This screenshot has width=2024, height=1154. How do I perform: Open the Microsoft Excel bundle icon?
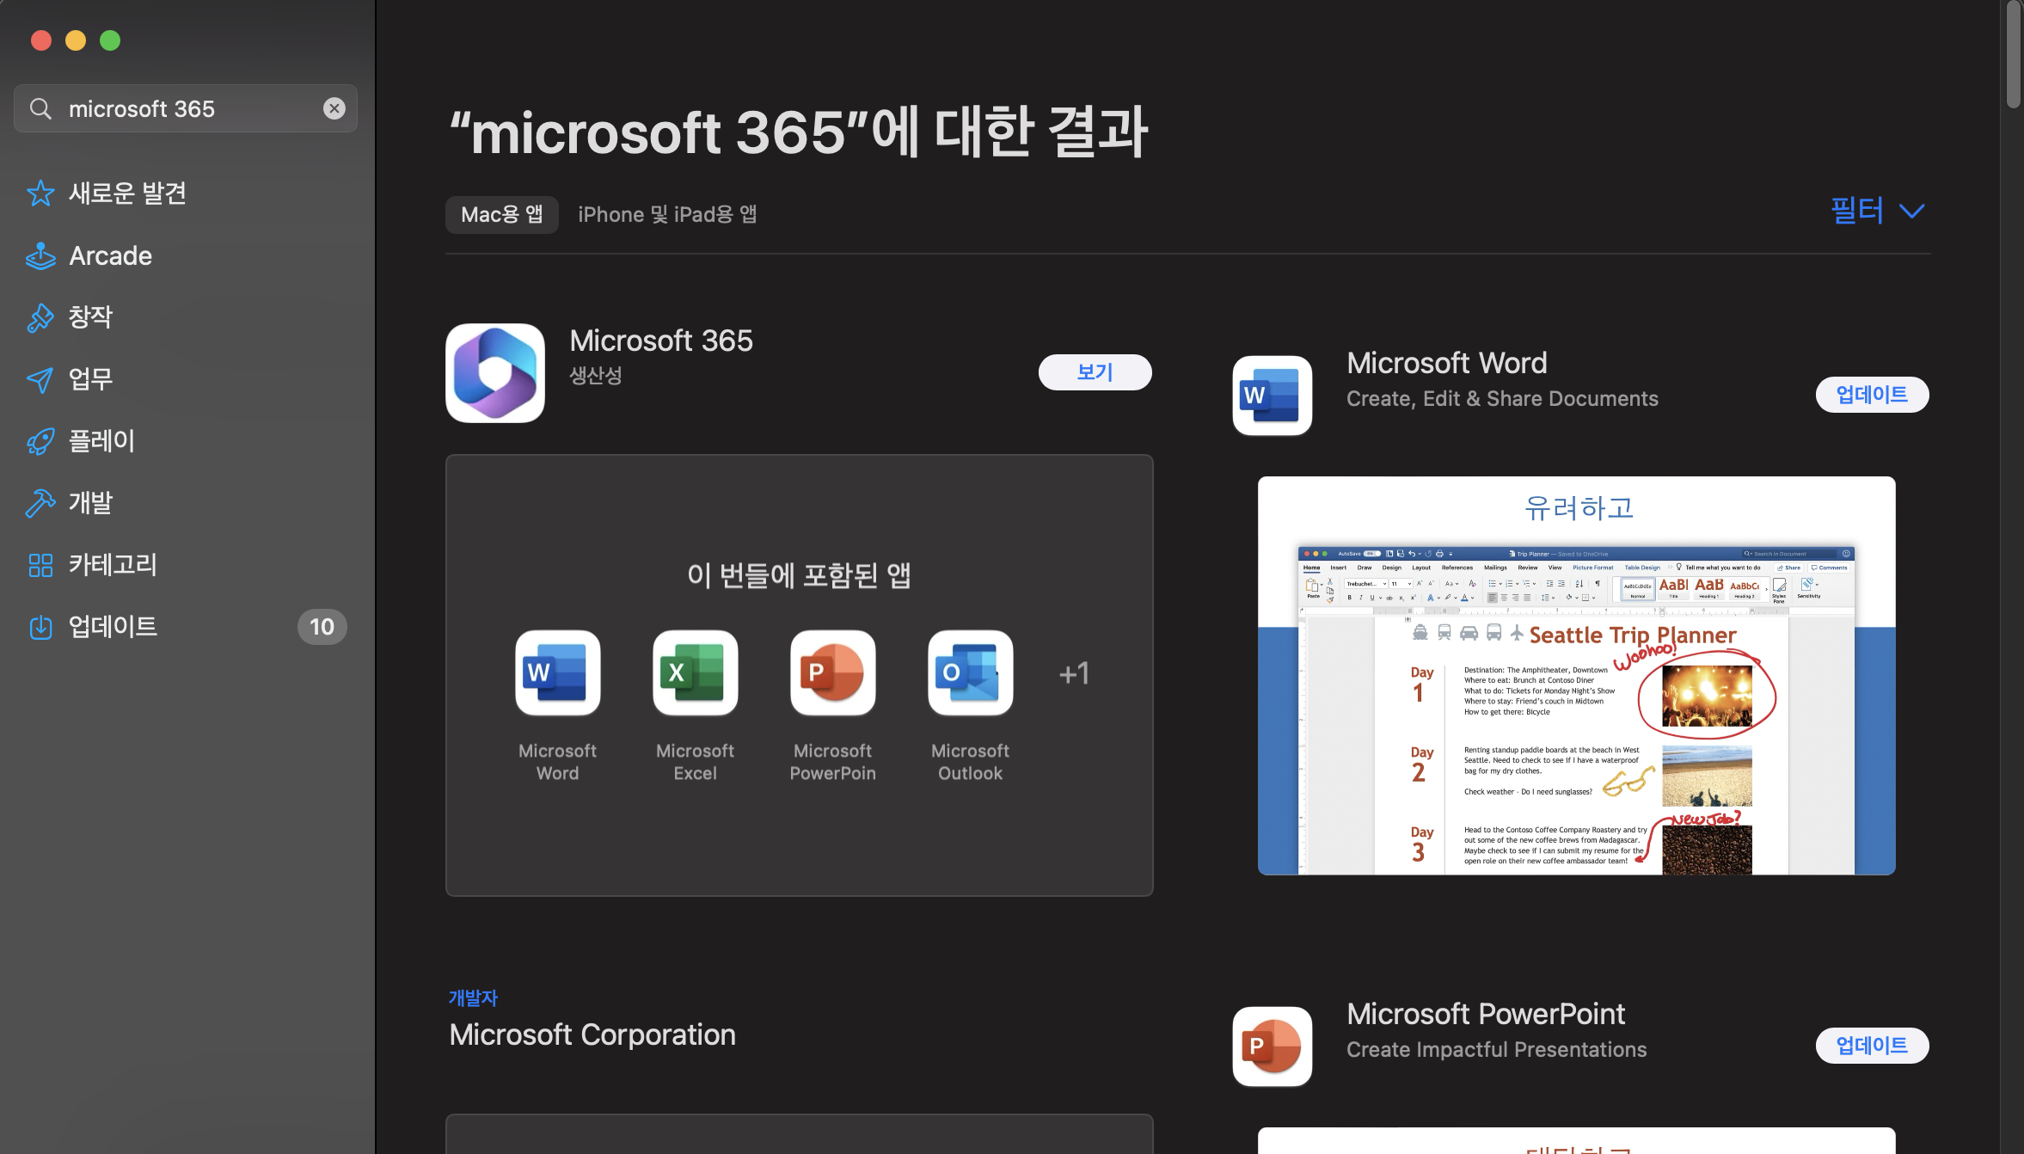(695, 673)
